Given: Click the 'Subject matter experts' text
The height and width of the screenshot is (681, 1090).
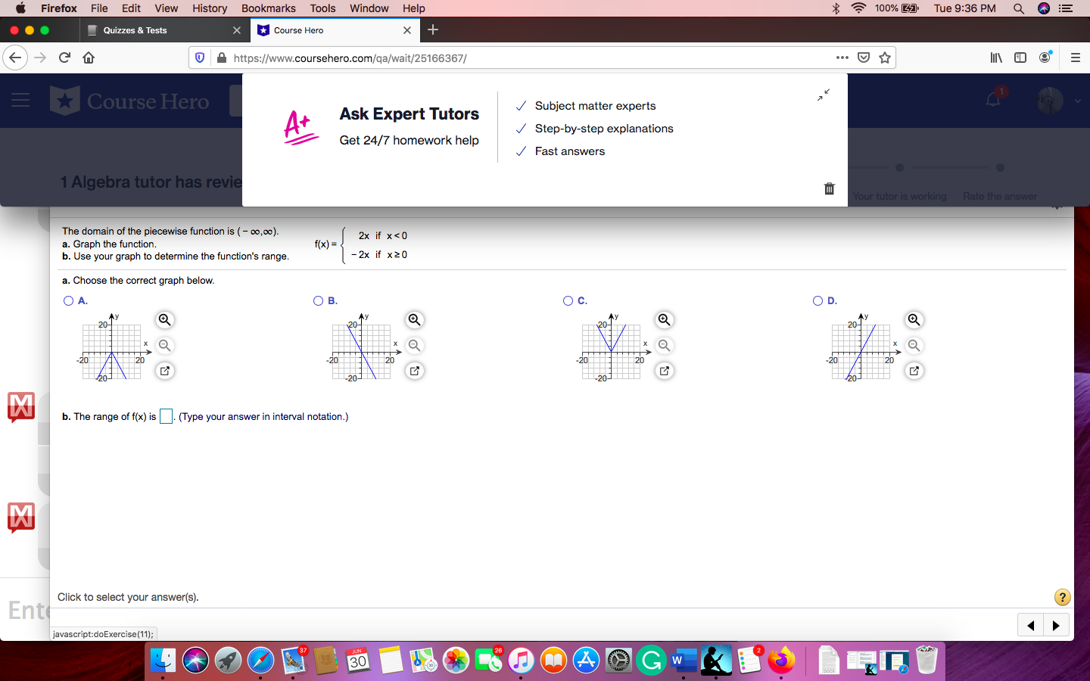Looking at the screenshot, I should point(595,106).
